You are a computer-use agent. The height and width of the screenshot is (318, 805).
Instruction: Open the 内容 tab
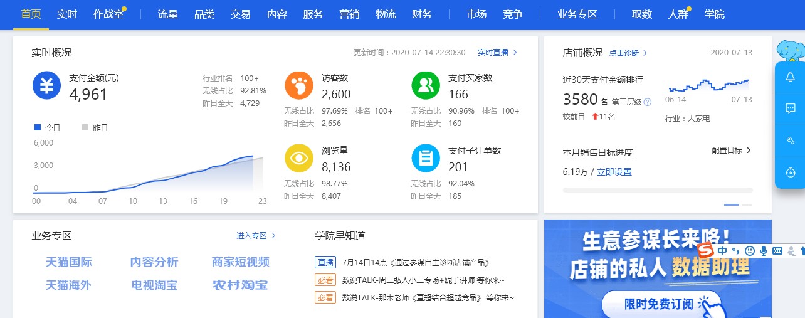277,14
